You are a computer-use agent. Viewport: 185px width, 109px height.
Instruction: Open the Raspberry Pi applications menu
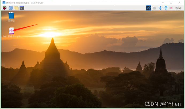[x=5, y=8]
